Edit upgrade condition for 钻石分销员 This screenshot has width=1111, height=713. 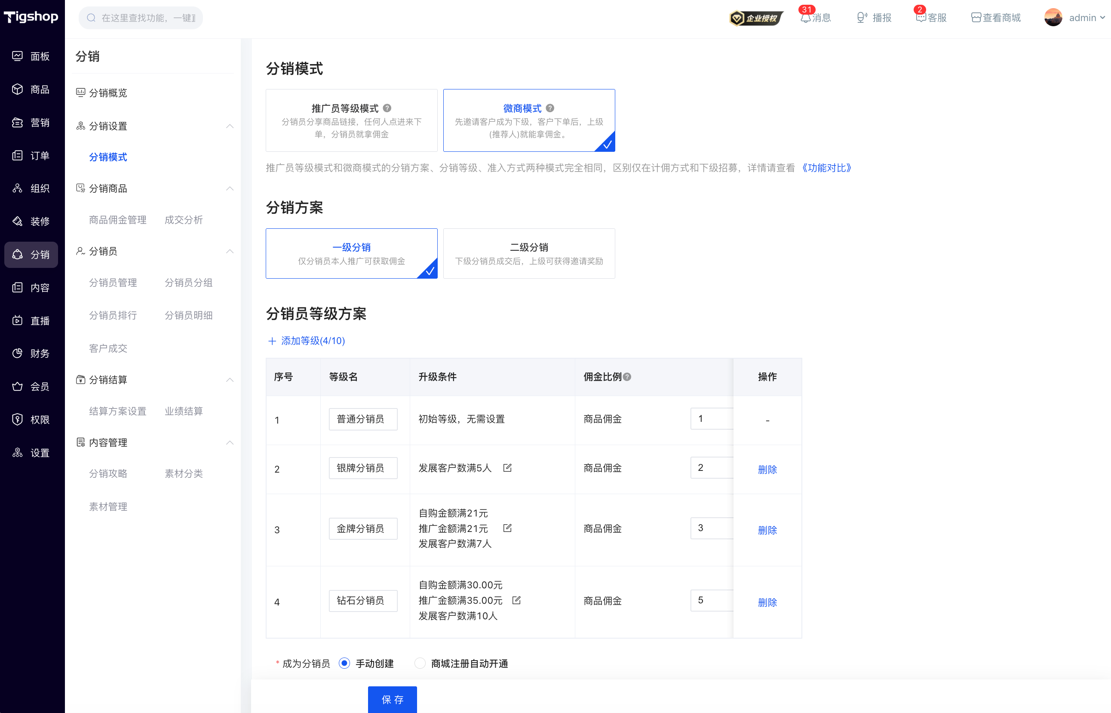pos(517,600)
